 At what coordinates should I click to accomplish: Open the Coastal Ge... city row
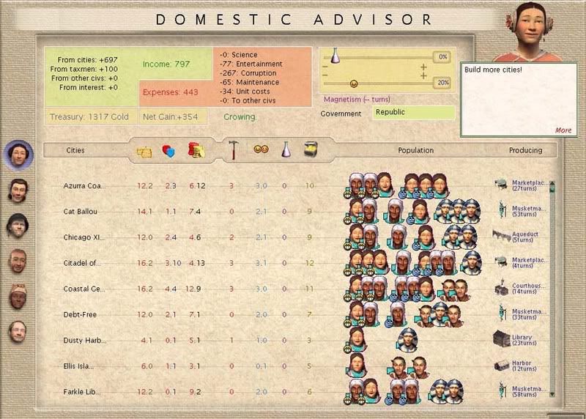[84, 289]
